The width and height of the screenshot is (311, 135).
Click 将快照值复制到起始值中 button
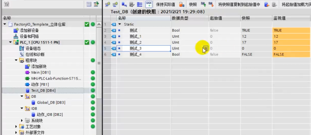coord(239,4)
